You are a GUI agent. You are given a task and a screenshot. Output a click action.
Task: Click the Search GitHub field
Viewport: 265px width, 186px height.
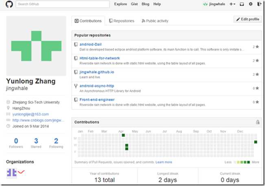63,4
